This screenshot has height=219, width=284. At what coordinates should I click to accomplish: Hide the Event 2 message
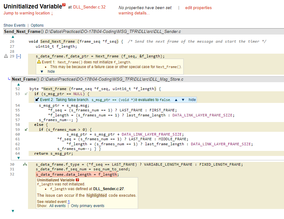[x=192, y=100]
